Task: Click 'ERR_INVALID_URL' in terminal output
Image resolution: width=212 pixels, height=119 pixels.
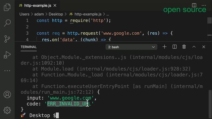Action: pyautogui.click(x=69, y=104)
